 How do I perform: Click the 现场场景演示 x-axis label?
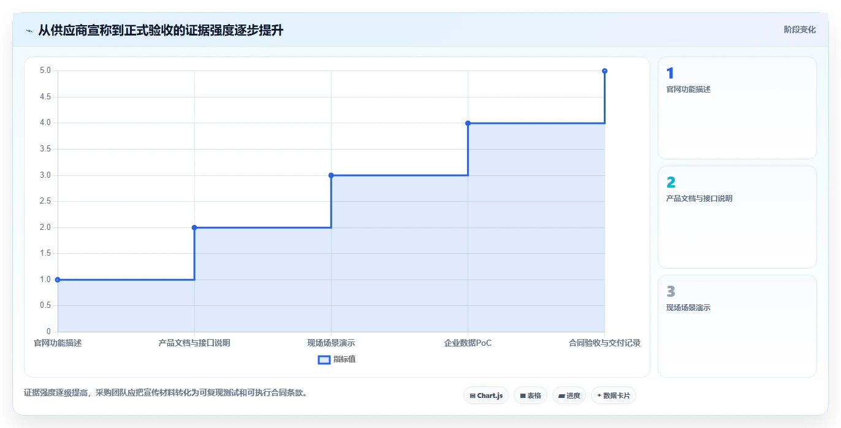(331, 343)
